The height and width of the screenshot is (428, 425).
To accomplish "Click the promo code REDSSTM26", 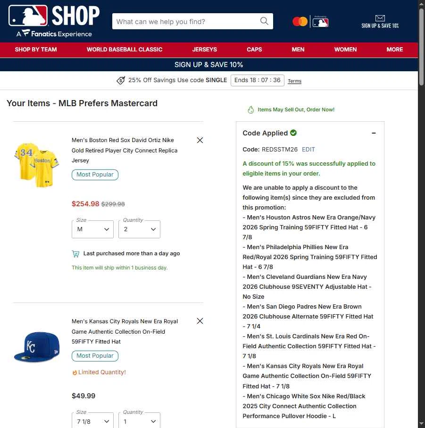I will (279, 150).
